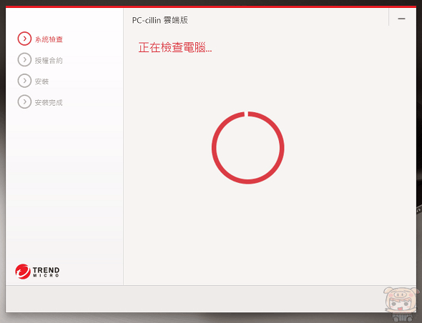The width and height of the screenshot is (422, 323).
Task: Click the empty center inside the spinner
Action: pos(248,148)
